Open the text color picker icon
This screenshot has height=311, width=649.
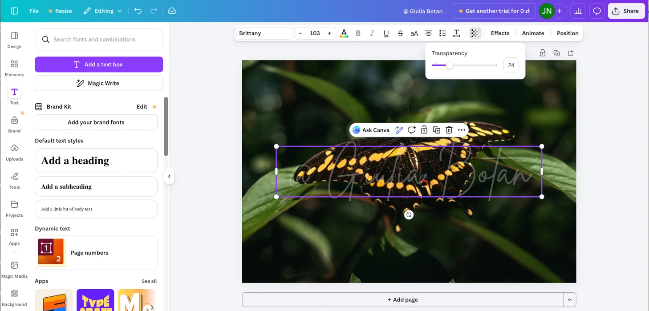(344, 33)
